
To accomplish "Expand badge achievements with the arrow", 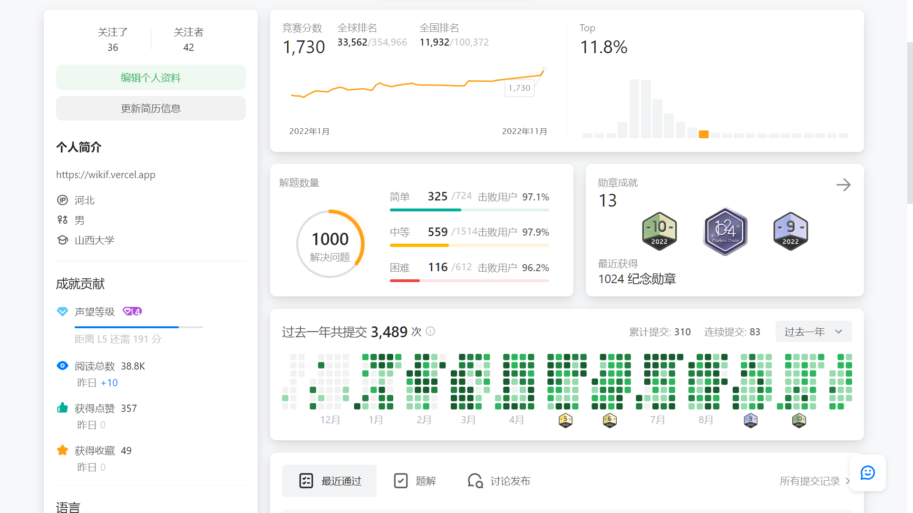I will tap(843, 185).
